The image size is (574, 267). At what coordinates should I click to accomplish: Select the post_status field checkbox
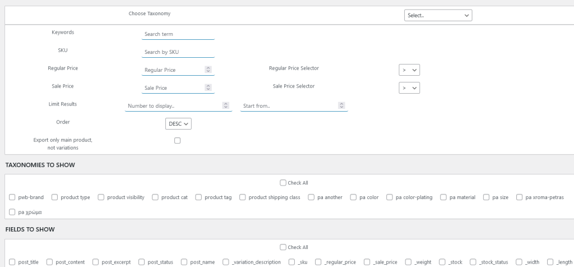click(x=142, y=262)
